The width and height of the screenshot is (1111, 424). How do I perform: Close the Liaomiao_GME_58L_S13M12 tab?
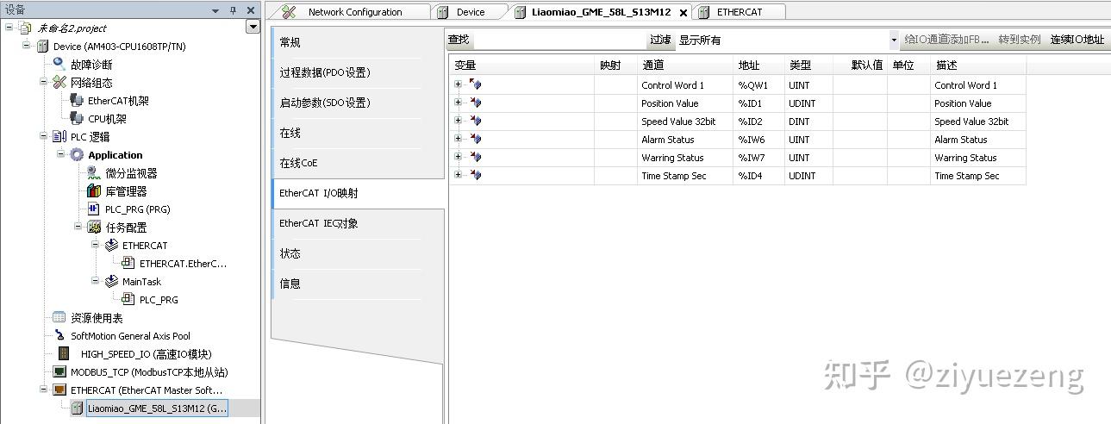[683, 13]
